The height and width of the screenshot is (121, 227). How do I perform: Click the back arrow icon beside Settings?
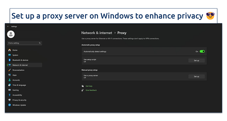8,26
